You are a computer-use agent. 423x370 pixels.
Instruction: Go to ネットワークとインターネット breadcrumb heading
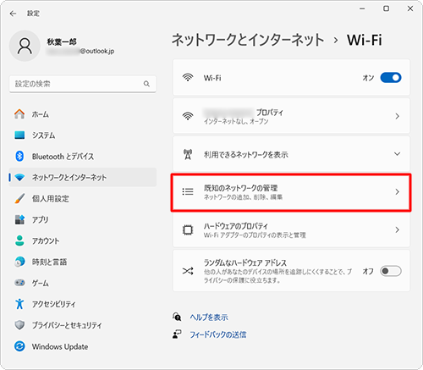click(248, 40)
